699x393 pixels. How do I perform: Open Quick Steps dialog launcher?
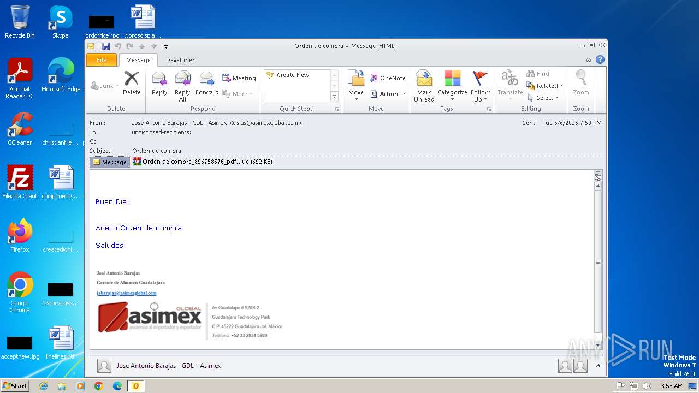pyautogui.click(x=337, y=109)
